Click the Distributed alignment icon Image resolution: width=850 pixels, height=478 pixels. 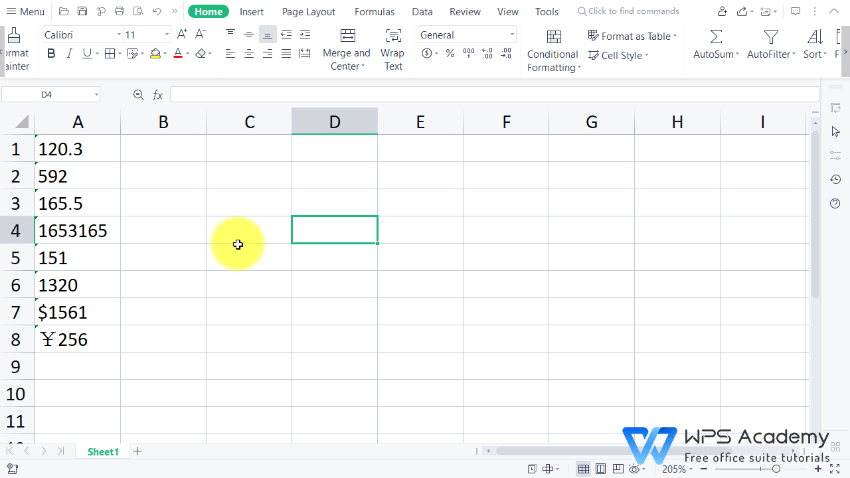point(305,54)
